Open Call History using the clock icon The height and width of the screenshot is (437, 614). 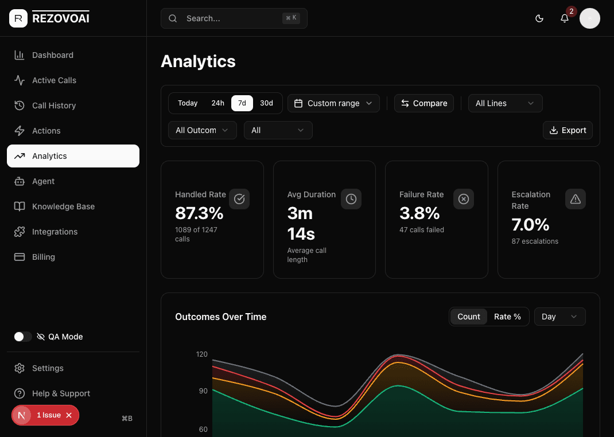coord(19,106)
